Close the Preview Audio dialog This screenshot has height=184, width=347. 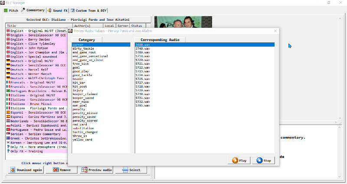tap(275, 31)
